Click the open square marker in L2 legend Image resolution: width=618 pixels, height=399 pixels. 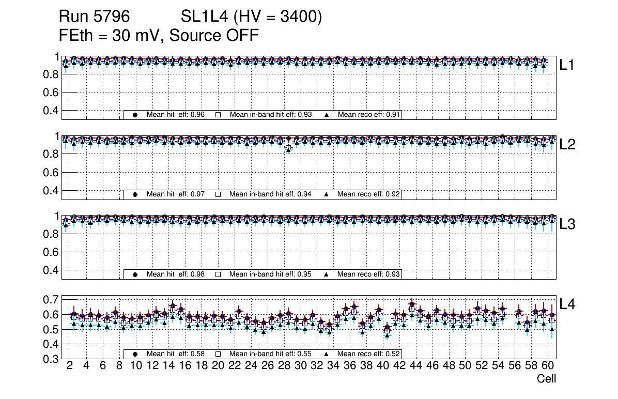(x=218, y=195)
